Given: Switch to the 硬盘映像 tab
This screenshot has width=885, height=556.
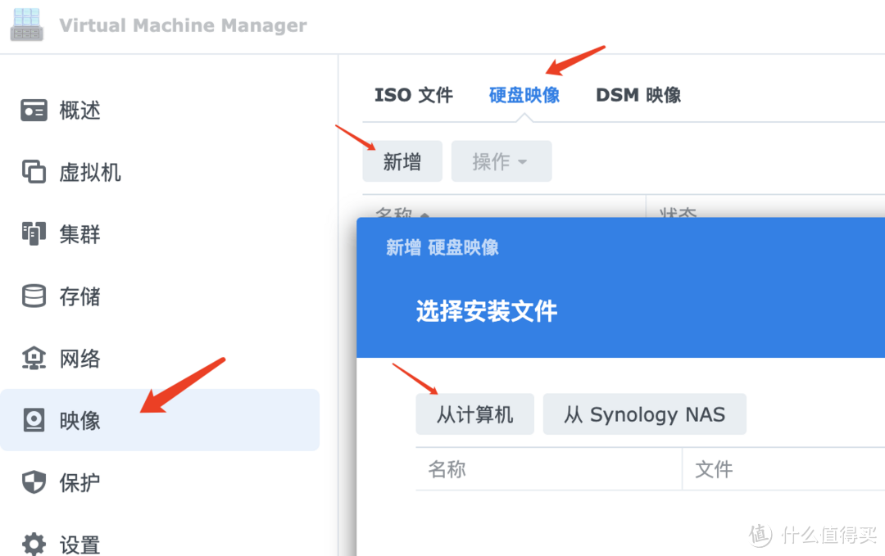Looking at the screenshot, I should pos(524,95).
